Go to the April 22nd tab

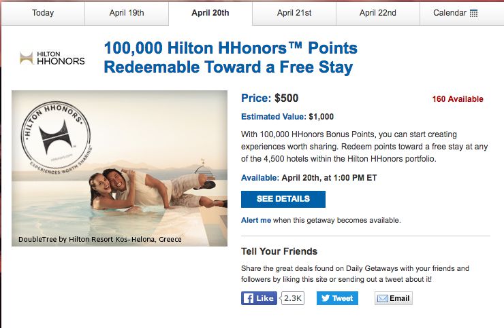[378, 13]
